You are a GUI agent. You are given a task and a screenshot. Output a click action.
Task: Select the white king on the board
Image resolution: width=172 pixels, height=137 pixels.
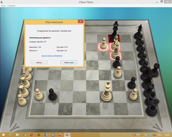(x=106, y=93)
